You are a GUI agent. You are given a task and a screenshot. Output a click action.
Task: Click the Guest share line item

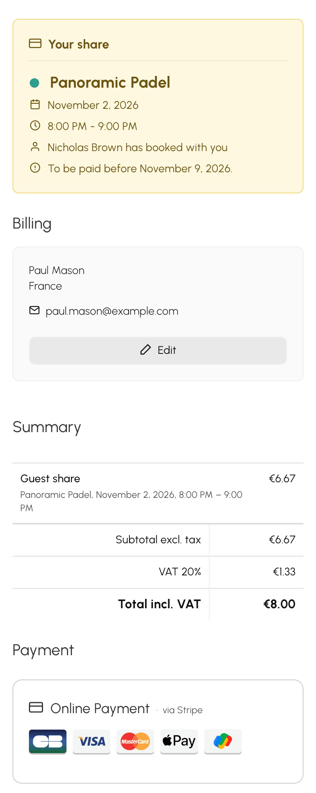pos(158,493)
